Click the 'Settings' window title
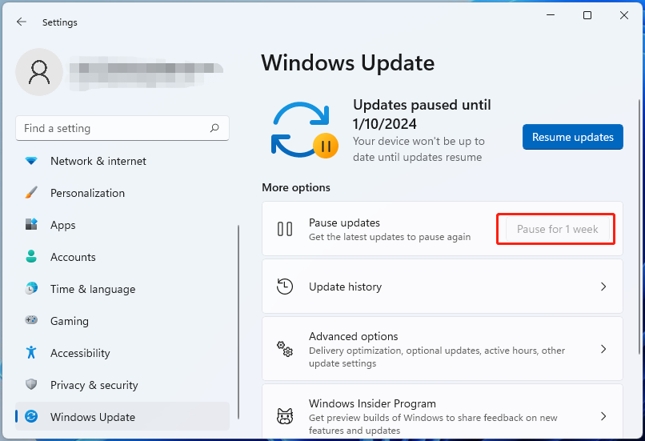Image resolution: width=645 pixels, height=441 pixels. click(60, 22)
